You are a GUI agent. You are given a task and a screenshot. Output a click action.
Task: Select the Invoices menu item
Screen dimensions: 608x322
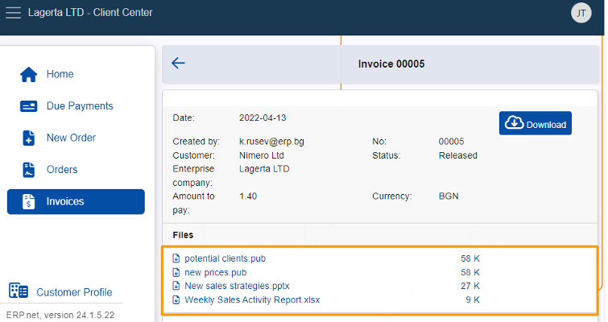[x=76, y=201]
